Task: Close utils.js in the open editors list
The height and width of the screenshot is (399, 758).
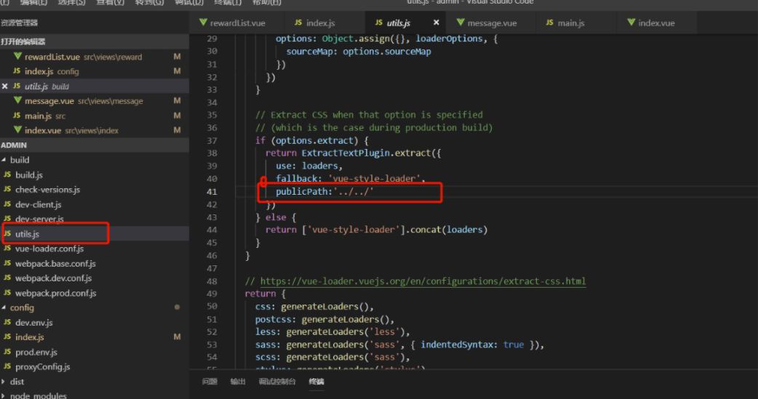Action: point(5,86)
